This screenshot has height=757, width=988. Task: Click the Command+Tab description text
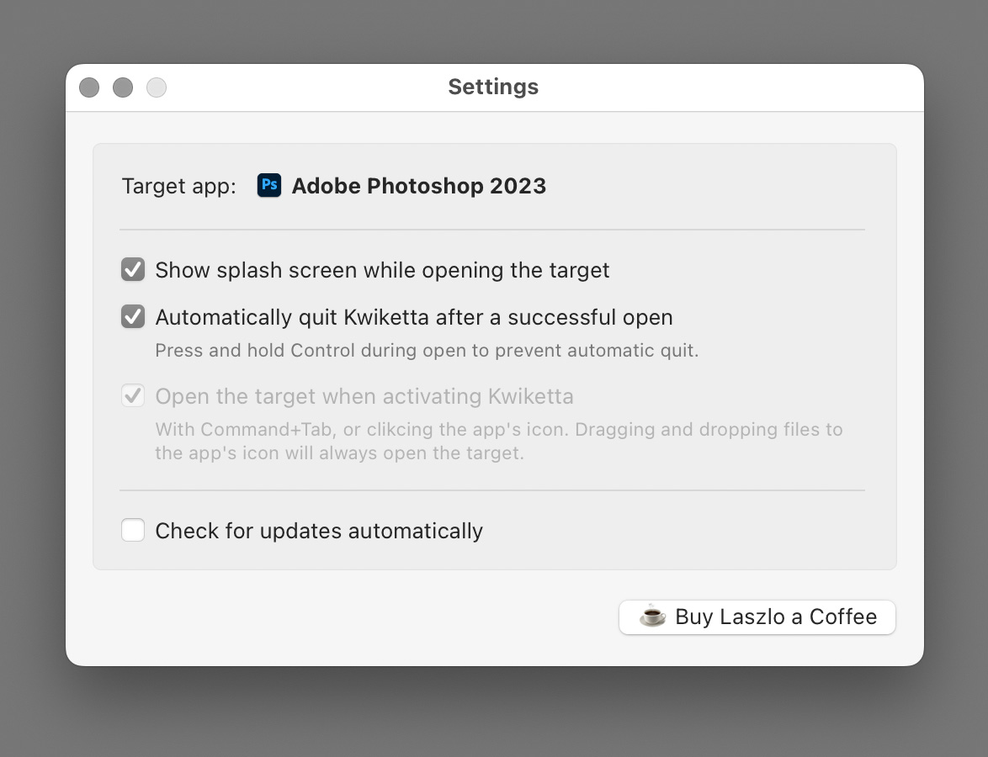pyautogui.click(x=498, y=441)
